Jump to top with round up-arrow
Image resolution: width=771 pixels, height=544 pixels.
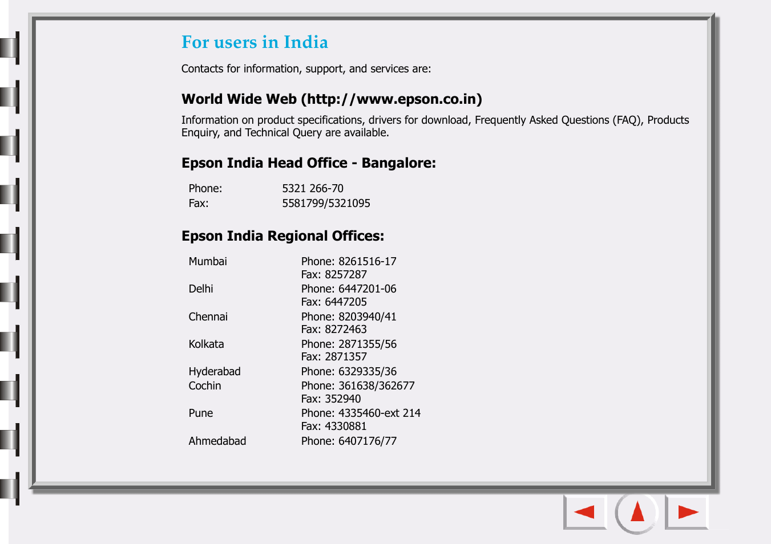coord(637,512)
